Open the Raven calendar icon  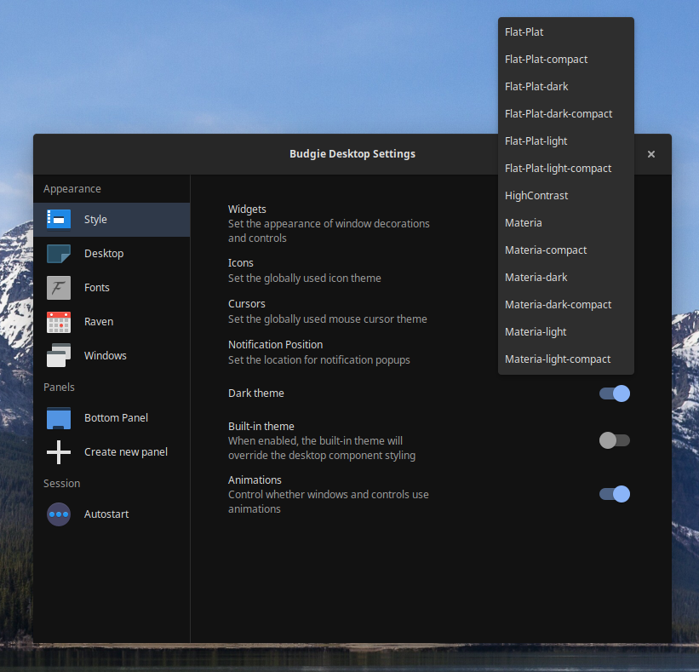click(x=59, y=322)
